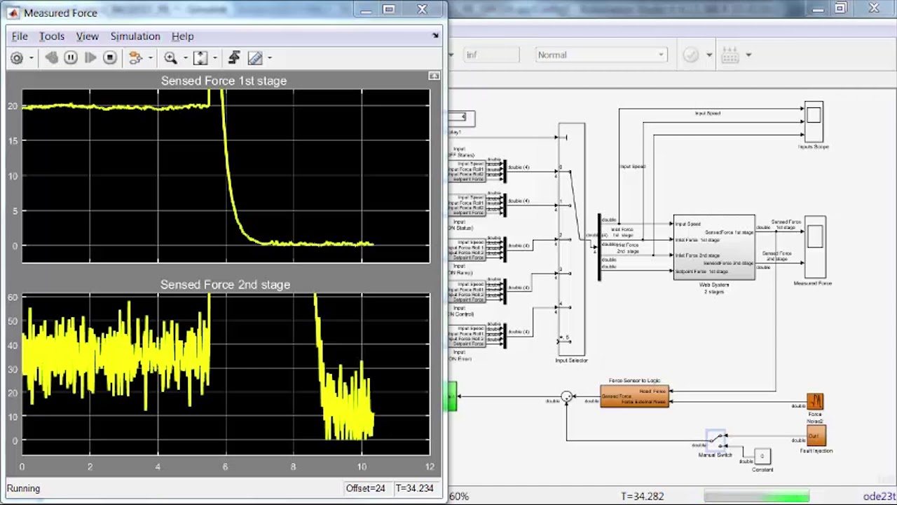Expand build model dropdown arrow

(748, 55)
